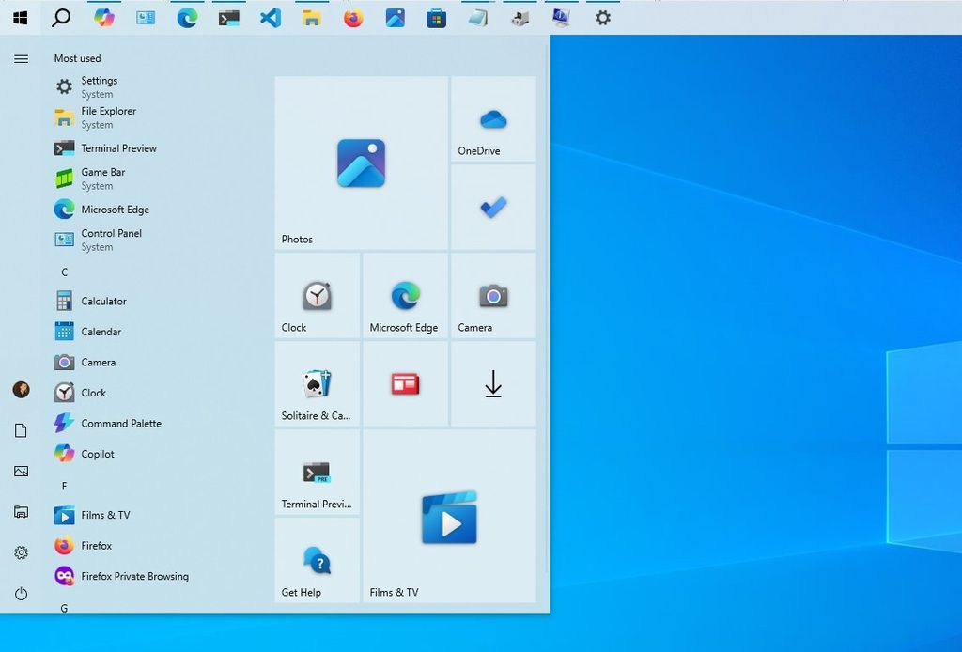The width and height of the screenshot is (962, 652).
Task: Open the large Films & TV tile
Action: pyautogui.click(x=450, y=517)
